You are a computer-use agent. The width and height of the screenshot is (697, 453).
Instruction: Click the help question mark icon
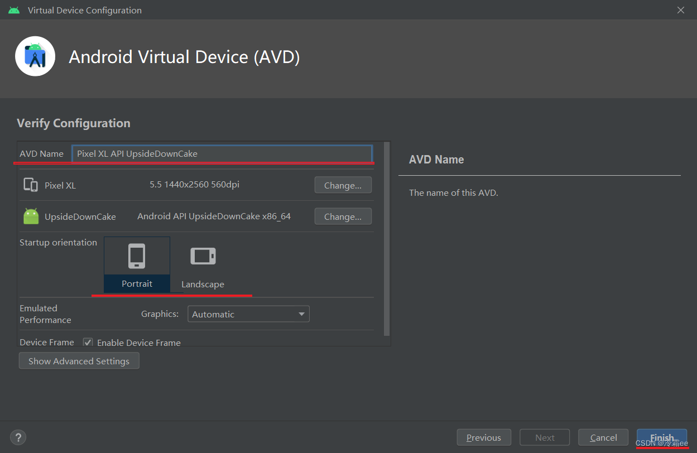pos(18,437)
